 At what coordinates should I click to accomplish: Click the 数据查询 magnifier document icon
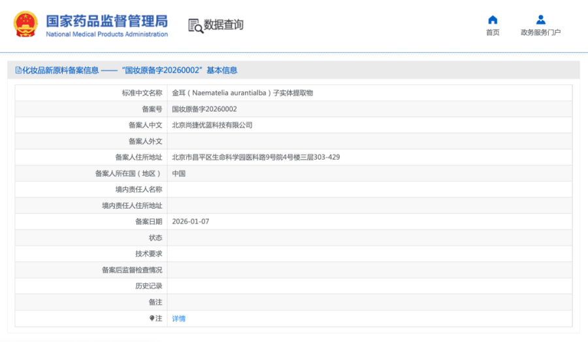pos(195,26)
